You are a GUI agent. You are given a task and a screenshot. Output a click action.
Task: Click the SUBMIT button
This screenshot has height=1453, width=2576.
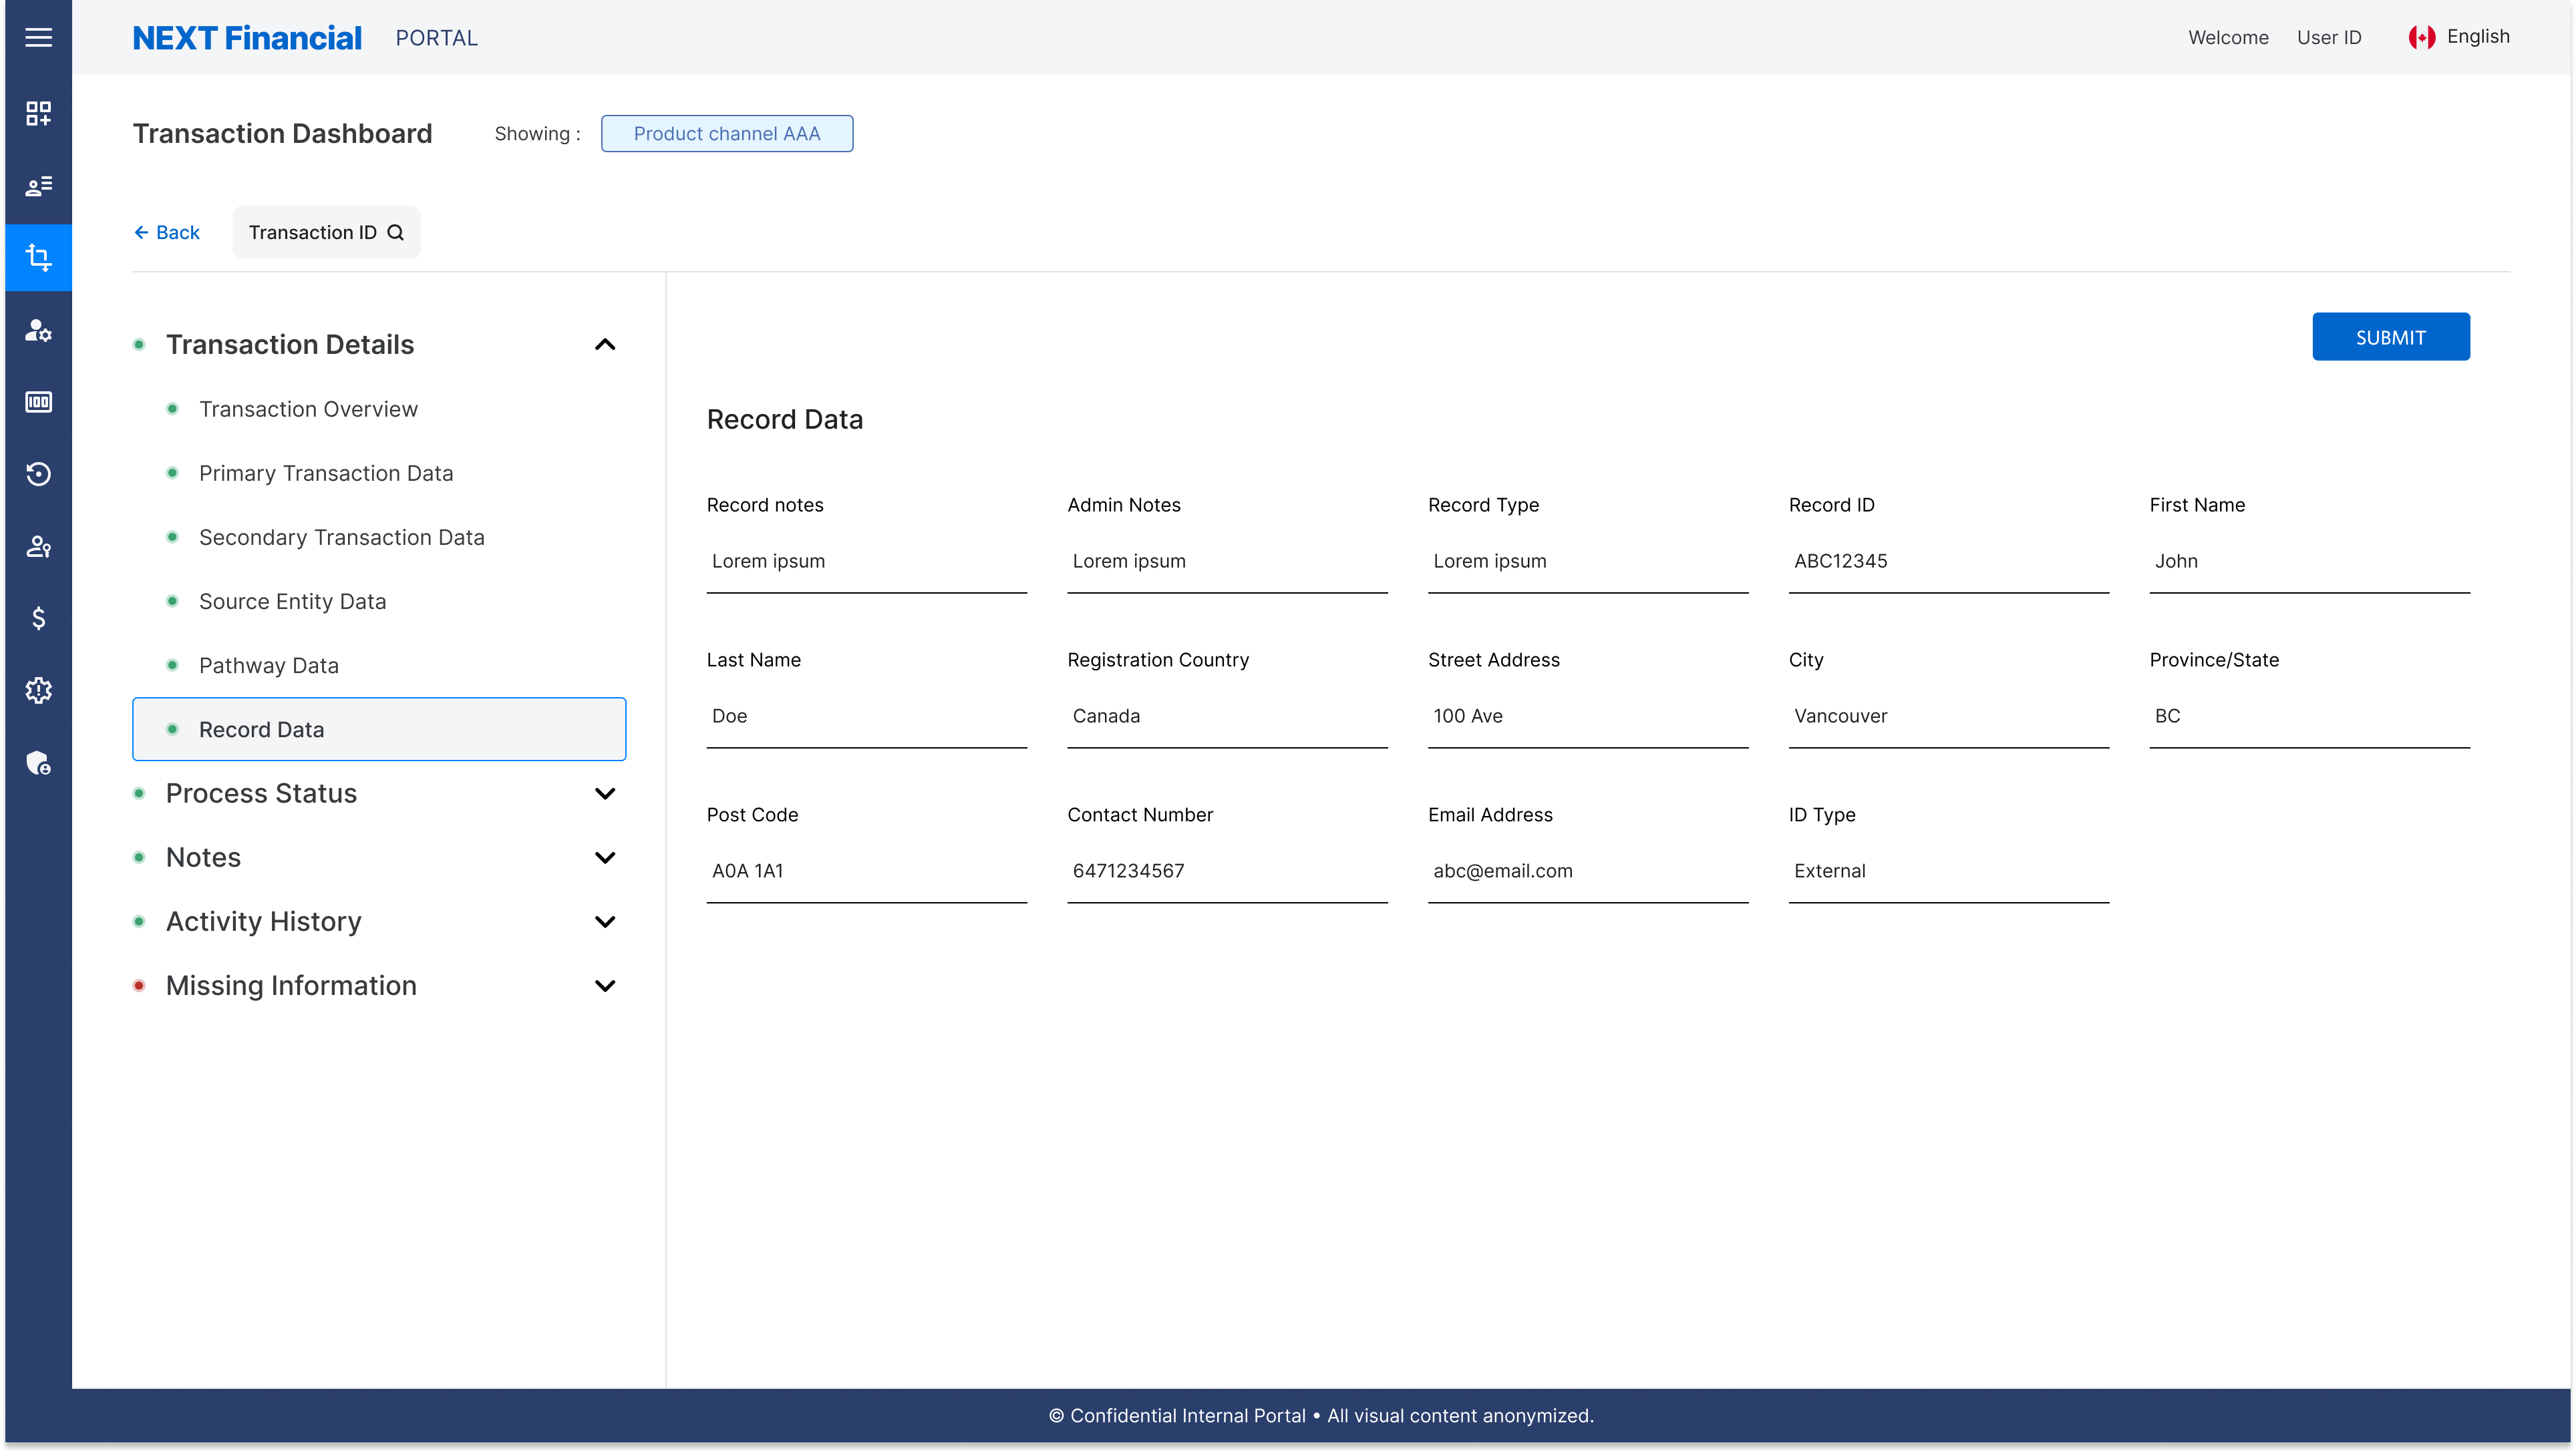pyautogui.click(x=2391, y=337)
